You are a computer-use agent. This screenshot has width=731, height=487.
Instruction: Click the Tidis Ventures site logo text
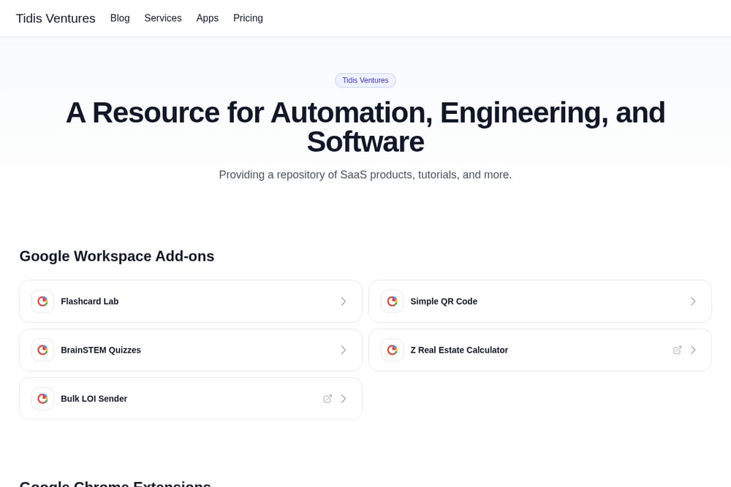(x=56, y=18)
